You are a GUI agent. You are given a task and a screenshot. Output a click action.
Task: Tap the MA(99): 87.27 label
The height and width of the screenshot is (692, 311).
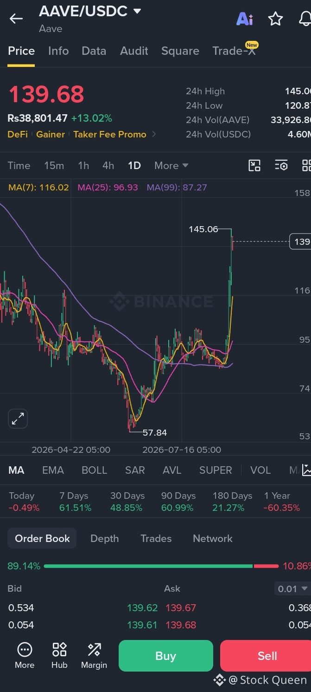click(177, 188)
